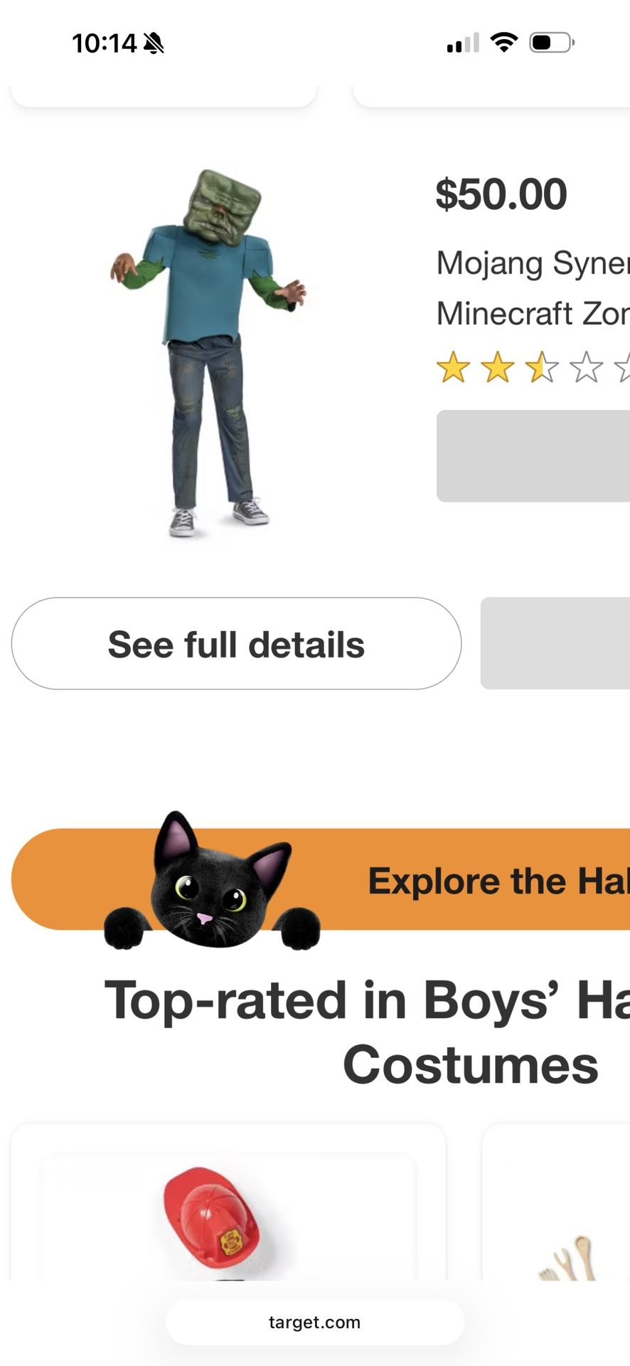The width and height of the screenshot is (630, 1366).
Task: Tap the $50.00 price label
Action: [x=501, y=194]
